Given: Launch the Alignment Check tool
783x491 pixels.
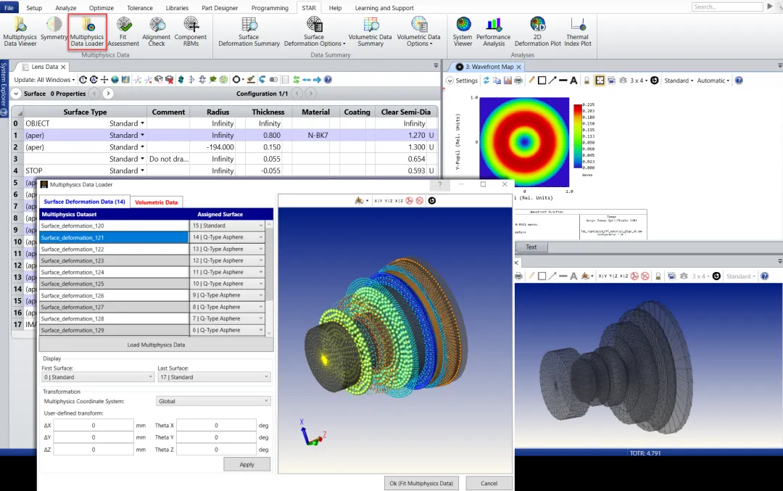Looking at the screenshot, I should point(156,30).
